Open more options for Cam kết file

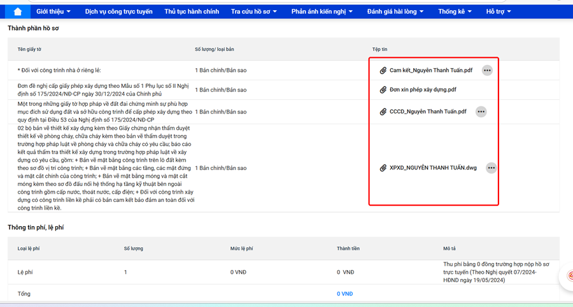coord(487,70)
